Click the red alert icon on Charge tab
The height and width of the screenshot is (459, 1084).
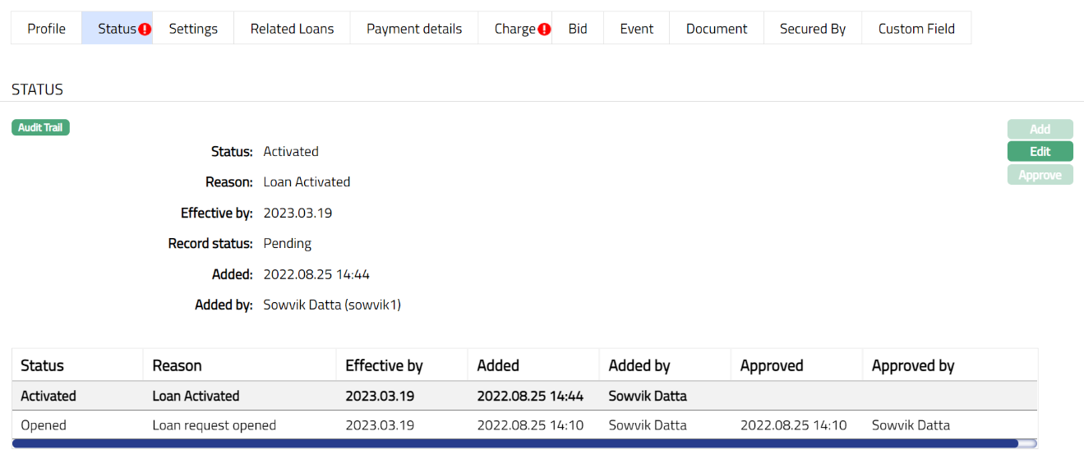point(544,30)
